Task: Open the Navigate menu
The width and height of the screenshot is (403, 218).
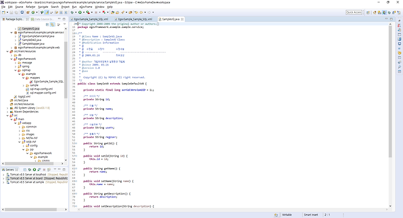Action: (x=43, y=7)
